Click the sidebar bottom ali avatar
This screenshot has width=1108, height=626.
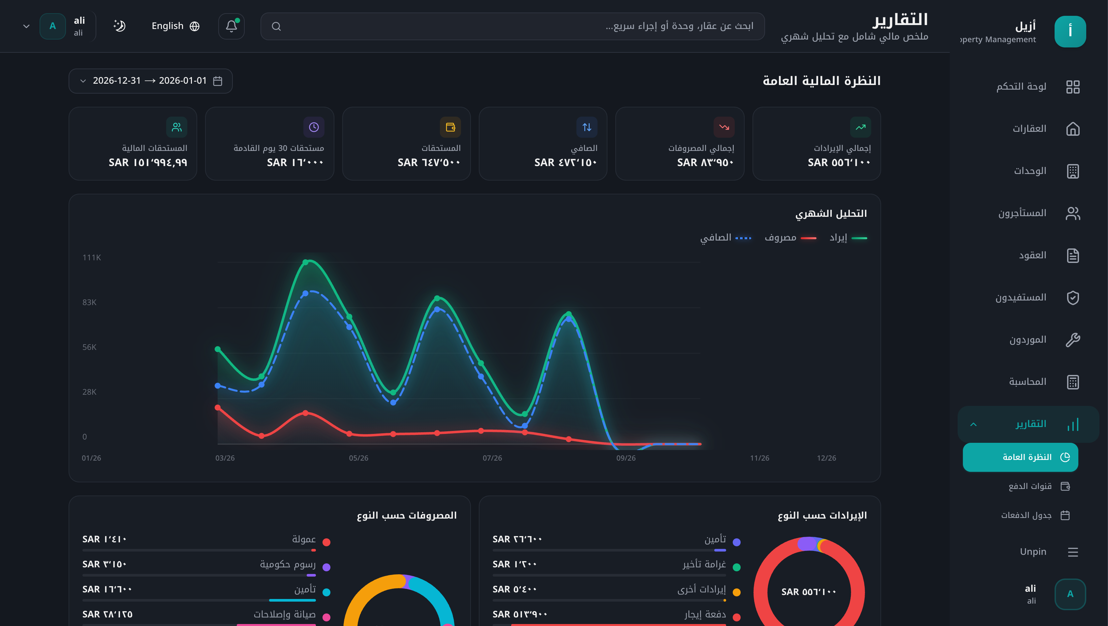1070,594
